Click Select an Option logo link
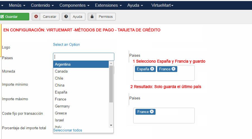 (x=66, y=45)
